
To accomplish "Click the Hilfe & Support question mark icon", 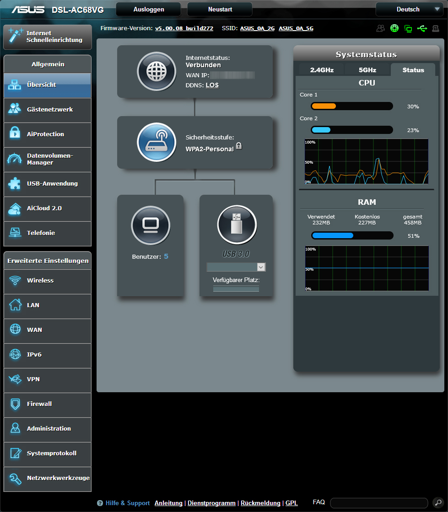I will tap(100, 503).
